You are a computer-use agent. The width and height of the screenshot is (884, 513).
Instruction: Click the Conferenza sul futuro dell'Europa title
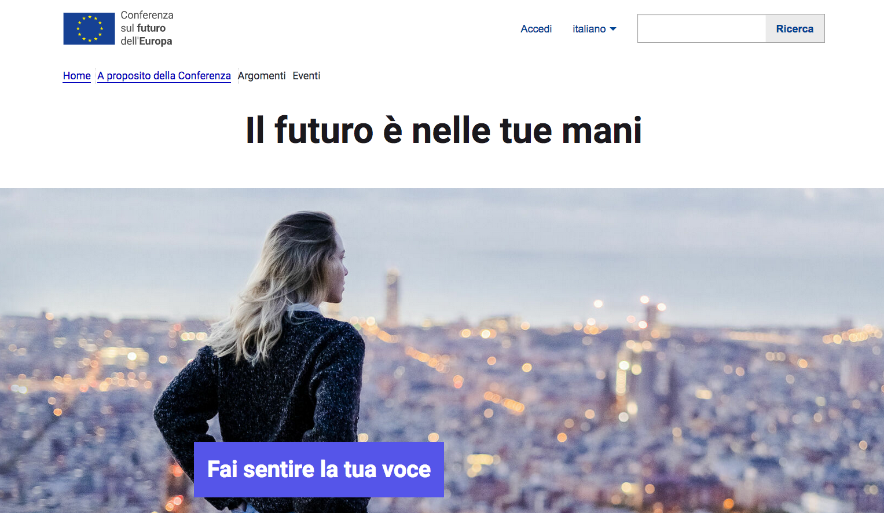tap(147, 28)
